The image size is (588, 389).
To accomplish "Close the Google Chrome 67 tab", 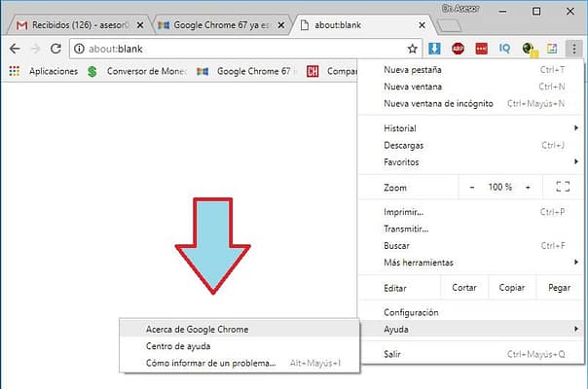I will [x=281, y=25].
